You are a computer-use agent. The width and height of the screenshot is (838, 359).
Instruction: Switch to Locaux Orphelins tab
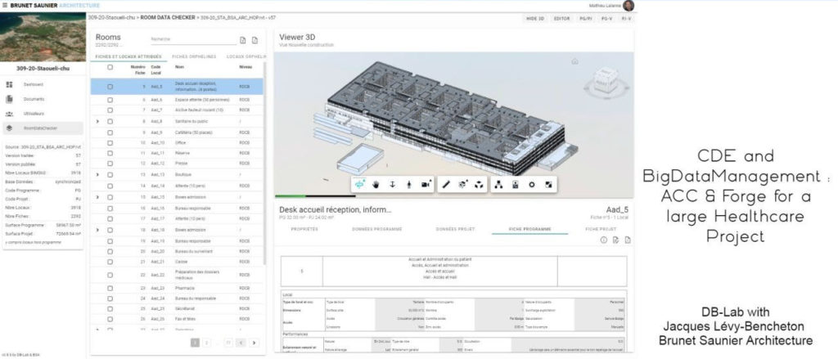tap(246, 56)
